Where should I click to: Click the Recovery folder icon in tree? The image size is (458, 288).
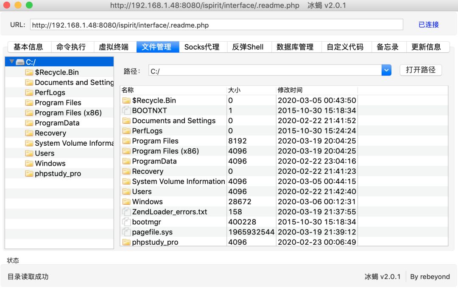click(29, 133)
